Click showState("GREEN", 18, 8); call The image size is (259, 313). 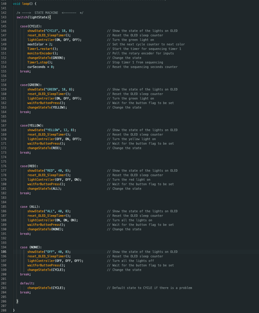point(51,90)
